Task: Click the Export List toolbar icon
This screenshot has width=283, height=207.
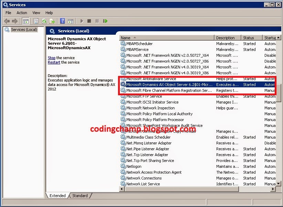Action: click(x=52, y=21)
